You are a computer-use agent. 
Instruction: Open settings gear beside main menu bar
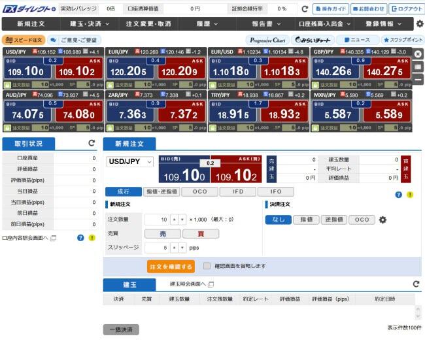click(x=420, y=24)
